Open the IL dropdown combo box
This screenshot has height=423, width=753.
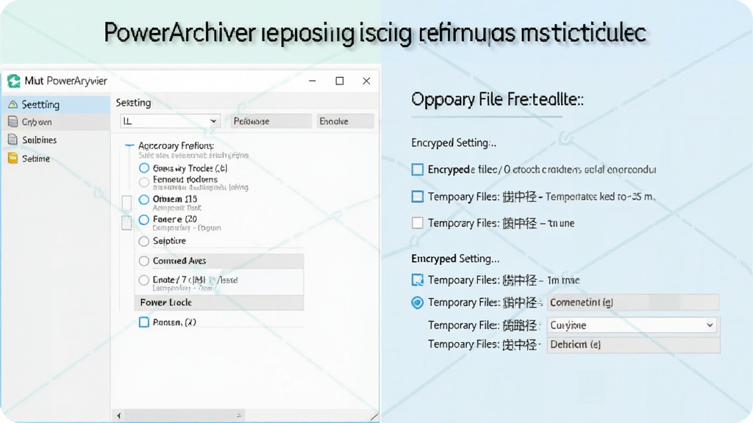170,121
